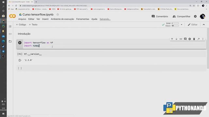Delete the cell with the trash icon

tap(194, 39)
